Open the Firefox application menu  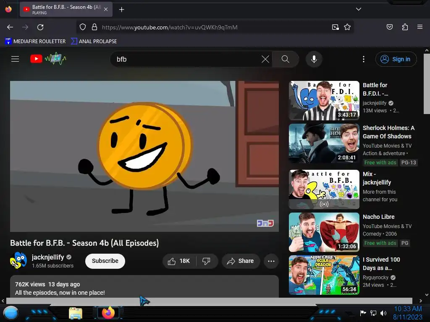click(x=420, y=27)
